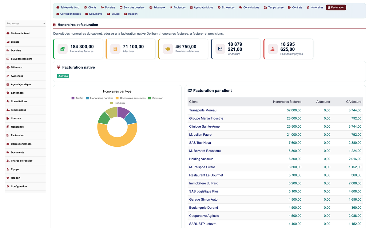Open Documents in the sidebar
The image size is (369, 228).
click(x=18, y=153)
